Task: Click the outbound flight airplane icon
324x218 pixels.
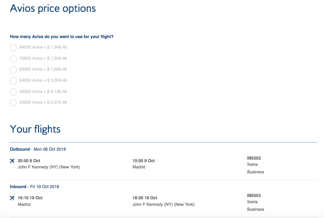Action: [12, 161]
